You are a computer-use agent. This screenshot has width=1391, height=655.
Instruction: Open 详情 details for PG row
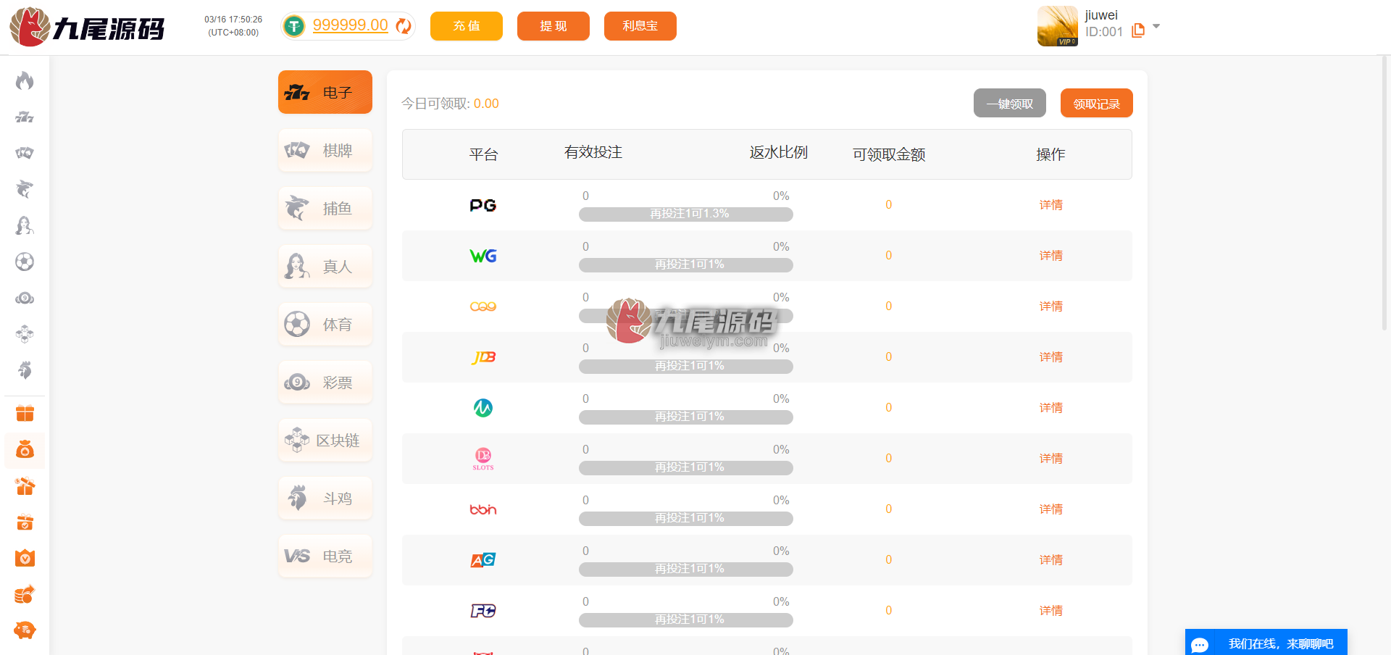(x=1050, y=205)
